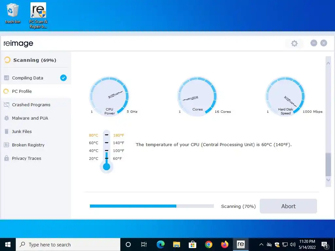Click the Compiling Data chart icon

coord(7,78)
